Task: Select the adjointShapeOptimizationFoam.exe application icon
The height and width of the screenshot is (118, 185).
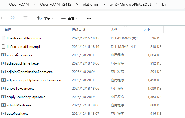Action: pos(4,80)
